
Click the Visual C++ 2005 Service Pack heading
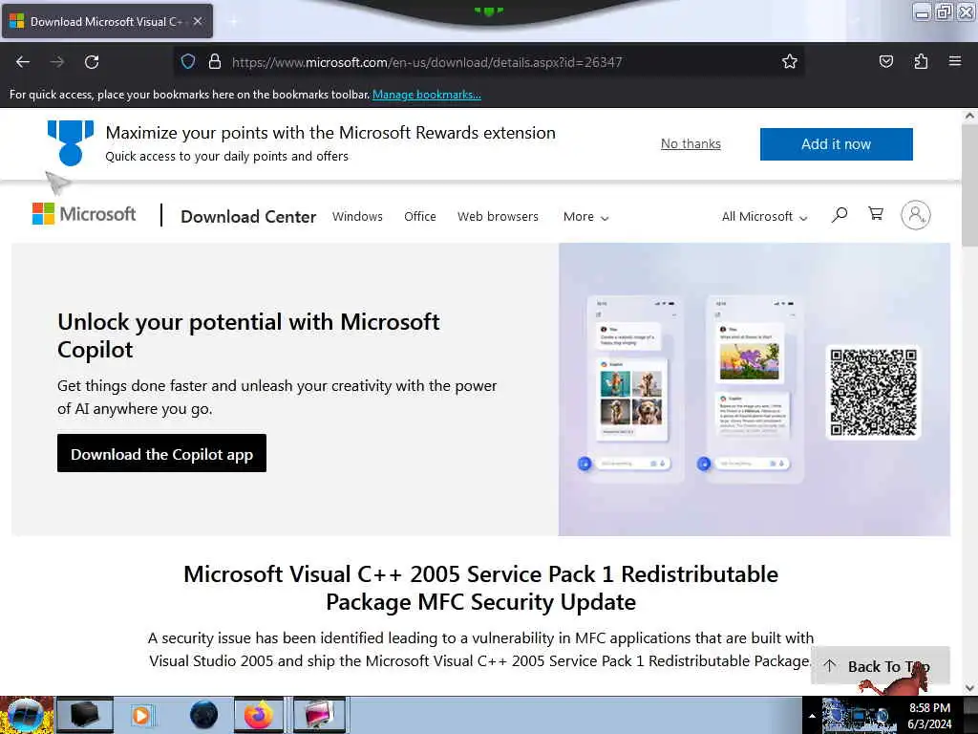click(481, 588)
